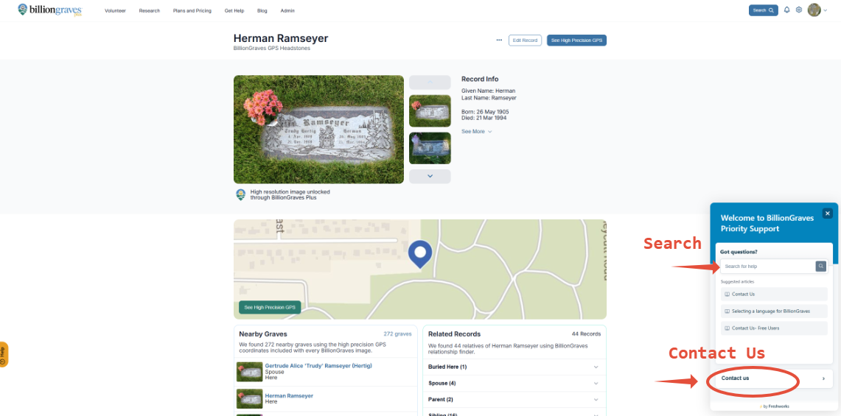Open the Research menu
This screenshot has height=416, width=841.
coord(149,11)
